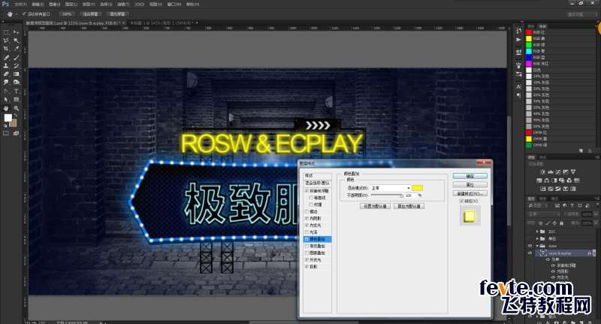Click the 设置为默认值 button
Viewport: 601px width, 324px height.
pos(375,206)
